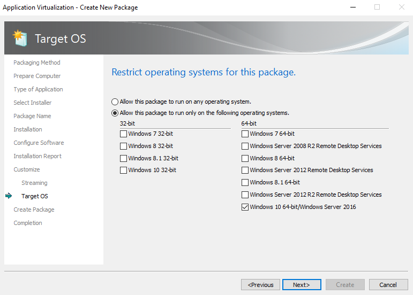Click the 64-bit column heading
Viewport: 413px width, 295px height.
point(249,123)
